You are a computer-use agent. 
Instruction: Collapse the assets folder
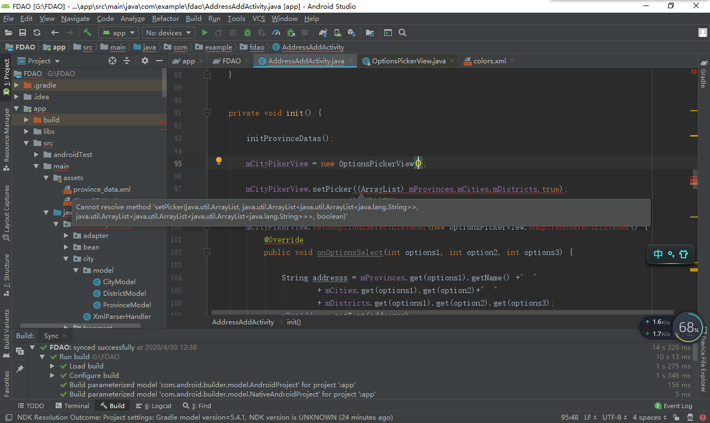tap(46, 178)
